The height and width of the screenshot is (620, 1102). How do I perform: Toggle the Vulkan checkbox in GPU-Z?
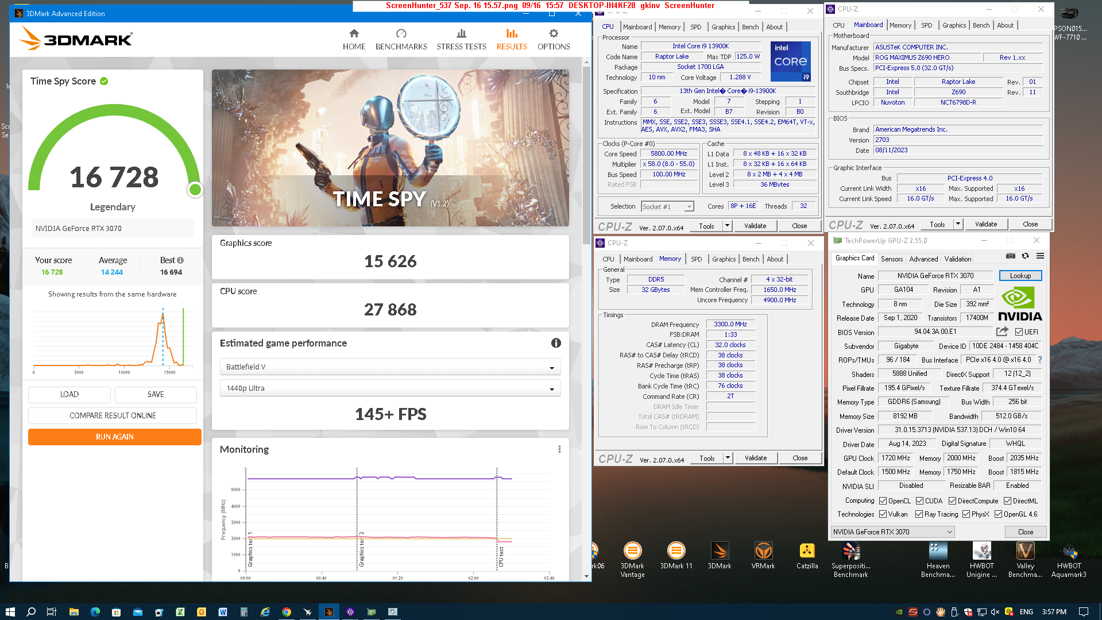[883, 514]
